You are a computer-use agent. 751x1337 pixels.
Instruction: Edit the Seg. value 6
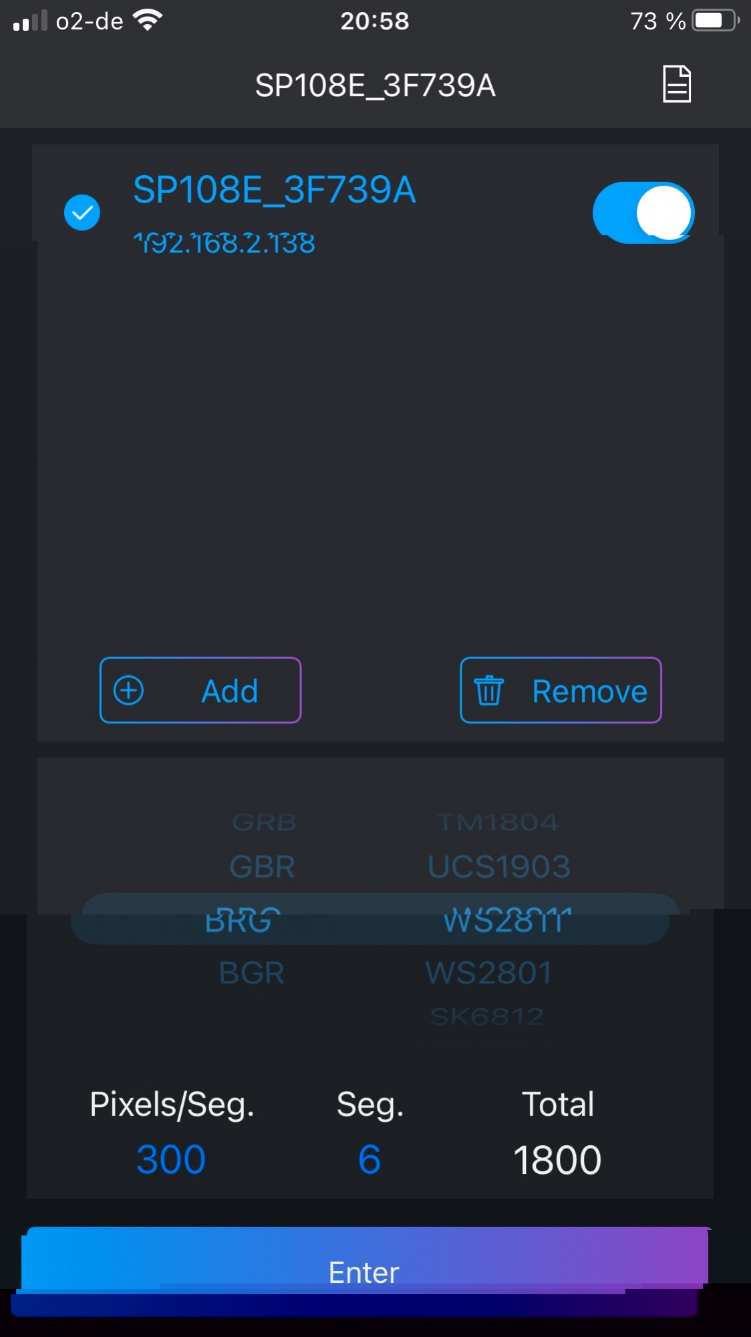tap(369, 1159)
